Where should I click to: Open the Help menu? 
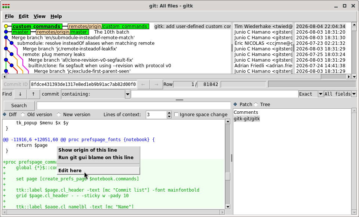56,16
